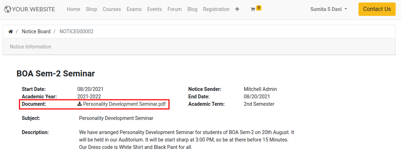Click the home breadcrumb icon
The height and width of the screenshot is (162, 401).
coord(11,32)
